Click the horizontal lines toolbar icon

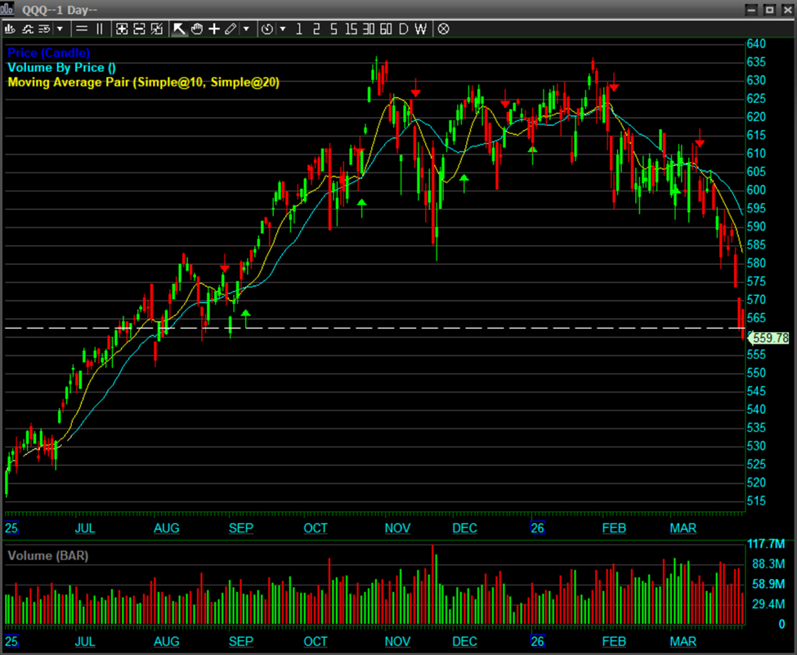(x=82, y=29)
